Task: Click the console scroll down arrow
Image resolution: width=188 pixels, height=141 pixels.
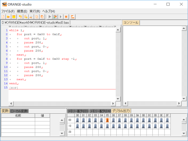Action: (184, 98)
